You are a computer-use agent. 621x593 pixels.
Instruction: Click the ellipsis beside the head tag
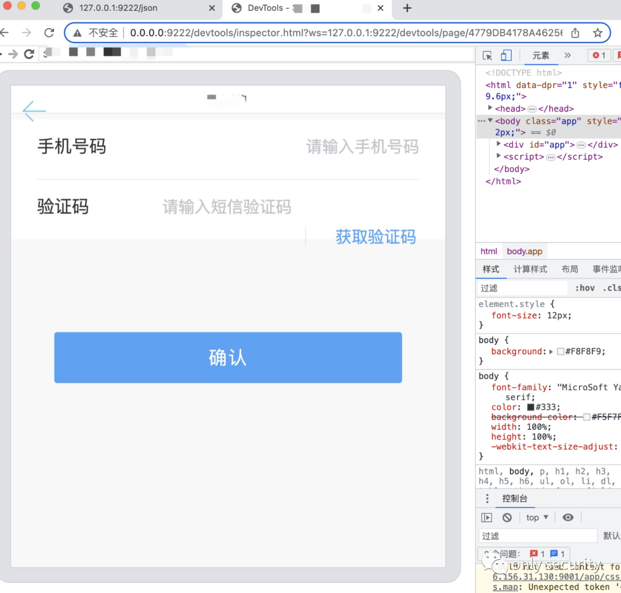532,109
